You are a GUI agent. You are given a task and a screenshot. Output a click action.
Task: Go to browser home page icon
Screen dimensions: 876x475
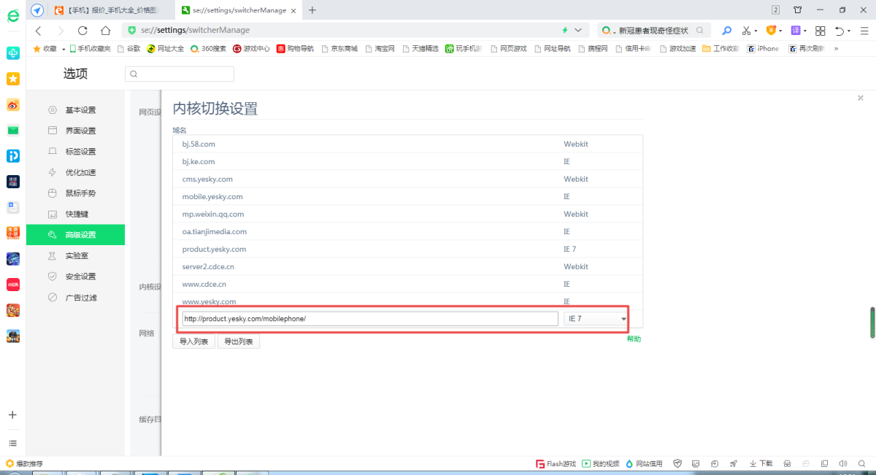point(105,31)
